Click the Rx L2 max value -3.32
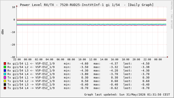 pyautogui.click(x=114, y=67)
